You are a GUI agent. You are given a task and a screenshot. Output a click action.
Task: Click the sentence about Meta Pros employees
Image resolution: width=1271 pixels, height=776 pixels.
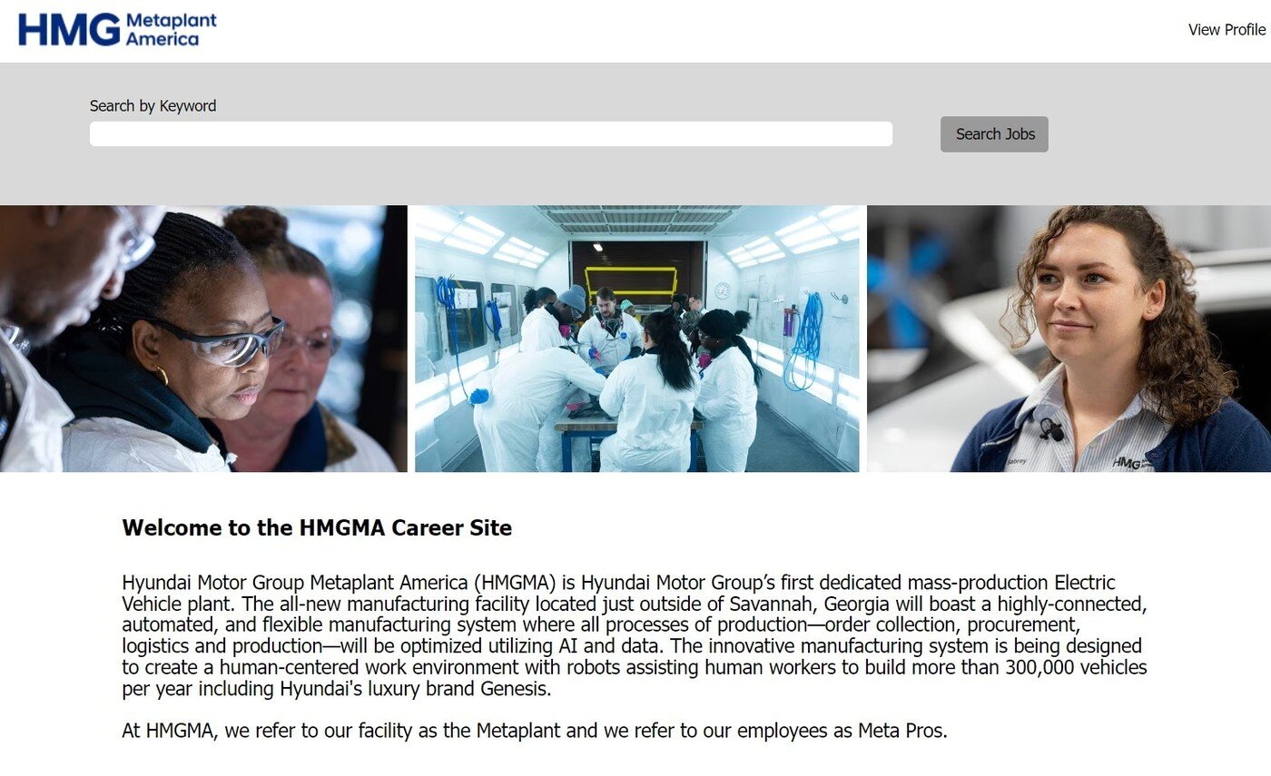coord(534,732)
